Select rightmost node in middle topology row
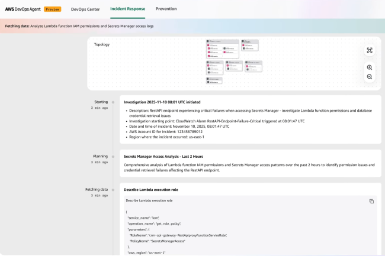This screenshot has height=256, width=385. tap(253, 66)
